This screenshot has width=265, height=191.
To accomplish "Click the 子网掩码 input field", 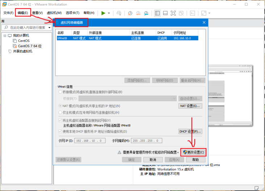I will [147, 141].
